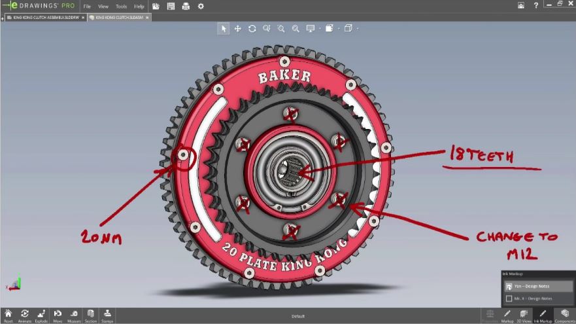Viewport: 576px width, 324px height.
Task: Click the view settings icon
Action: 330,28
